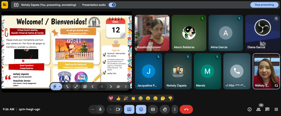
Task: Open the chat panel
Action: 267,109
